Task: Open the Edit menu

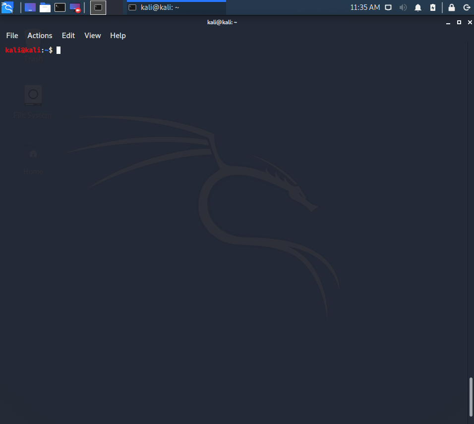Action: [68, 36]
